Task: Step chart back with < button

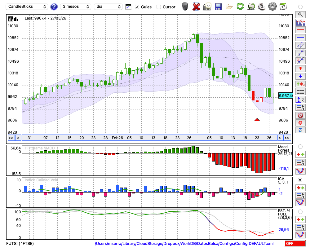Action: click(18, 138)
